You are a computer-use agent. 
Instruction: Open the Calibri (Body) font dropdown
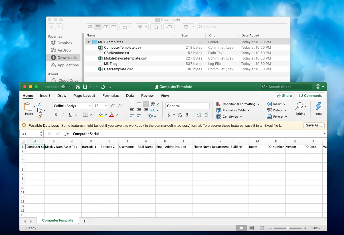pyautogui.click(x=72, y=106)
